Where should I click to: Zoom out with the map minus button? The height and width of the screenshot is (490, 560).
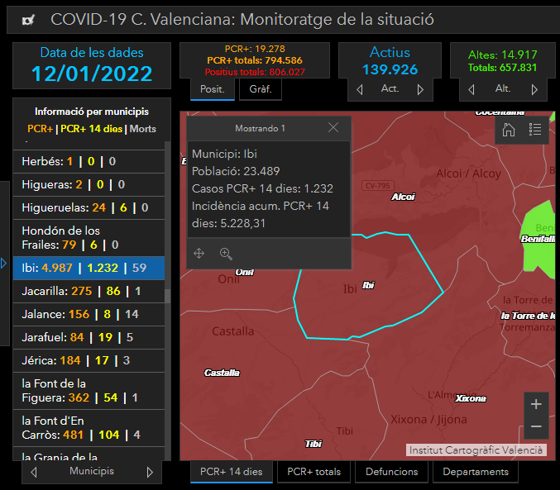[536, 427]
